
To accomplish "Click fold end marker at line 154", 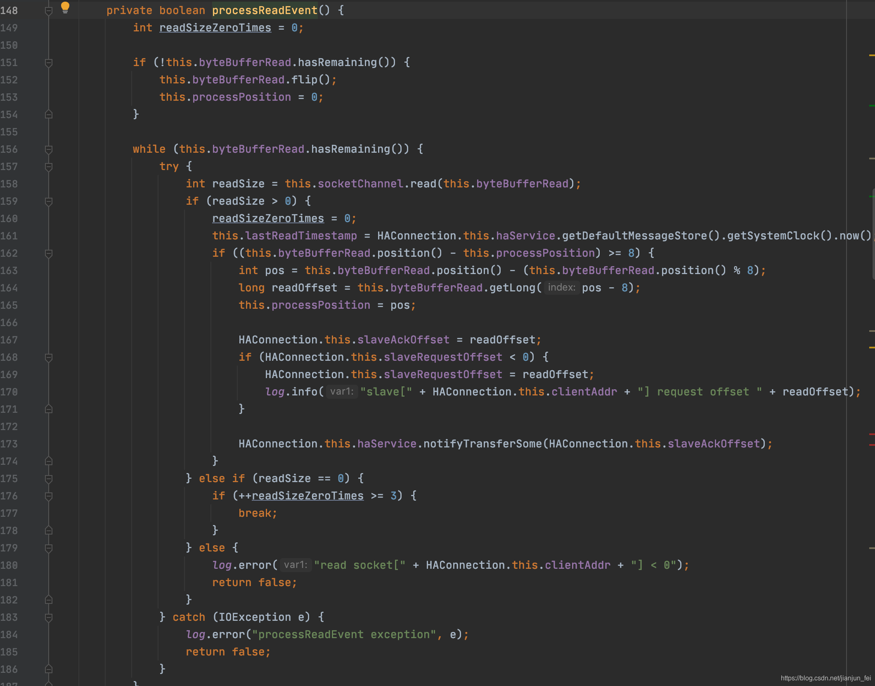I will click(48, 114).
